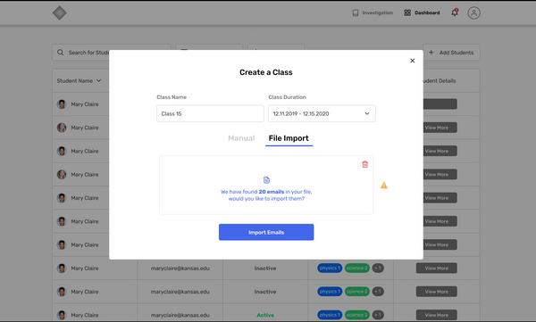Open notifications bell icon
This screenshot has width=536, height=322.
455,12
